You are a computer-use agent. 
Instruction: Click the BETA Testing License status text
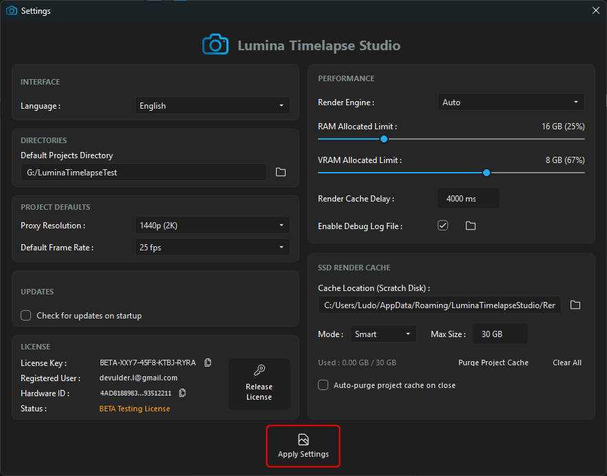click(x=134, y=409)
